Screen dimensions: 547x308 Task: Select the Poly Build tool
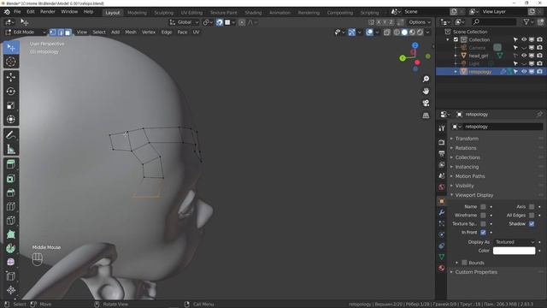11,234
